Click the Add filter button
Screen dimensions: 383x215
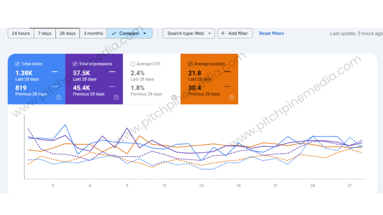tap(235, 33)
